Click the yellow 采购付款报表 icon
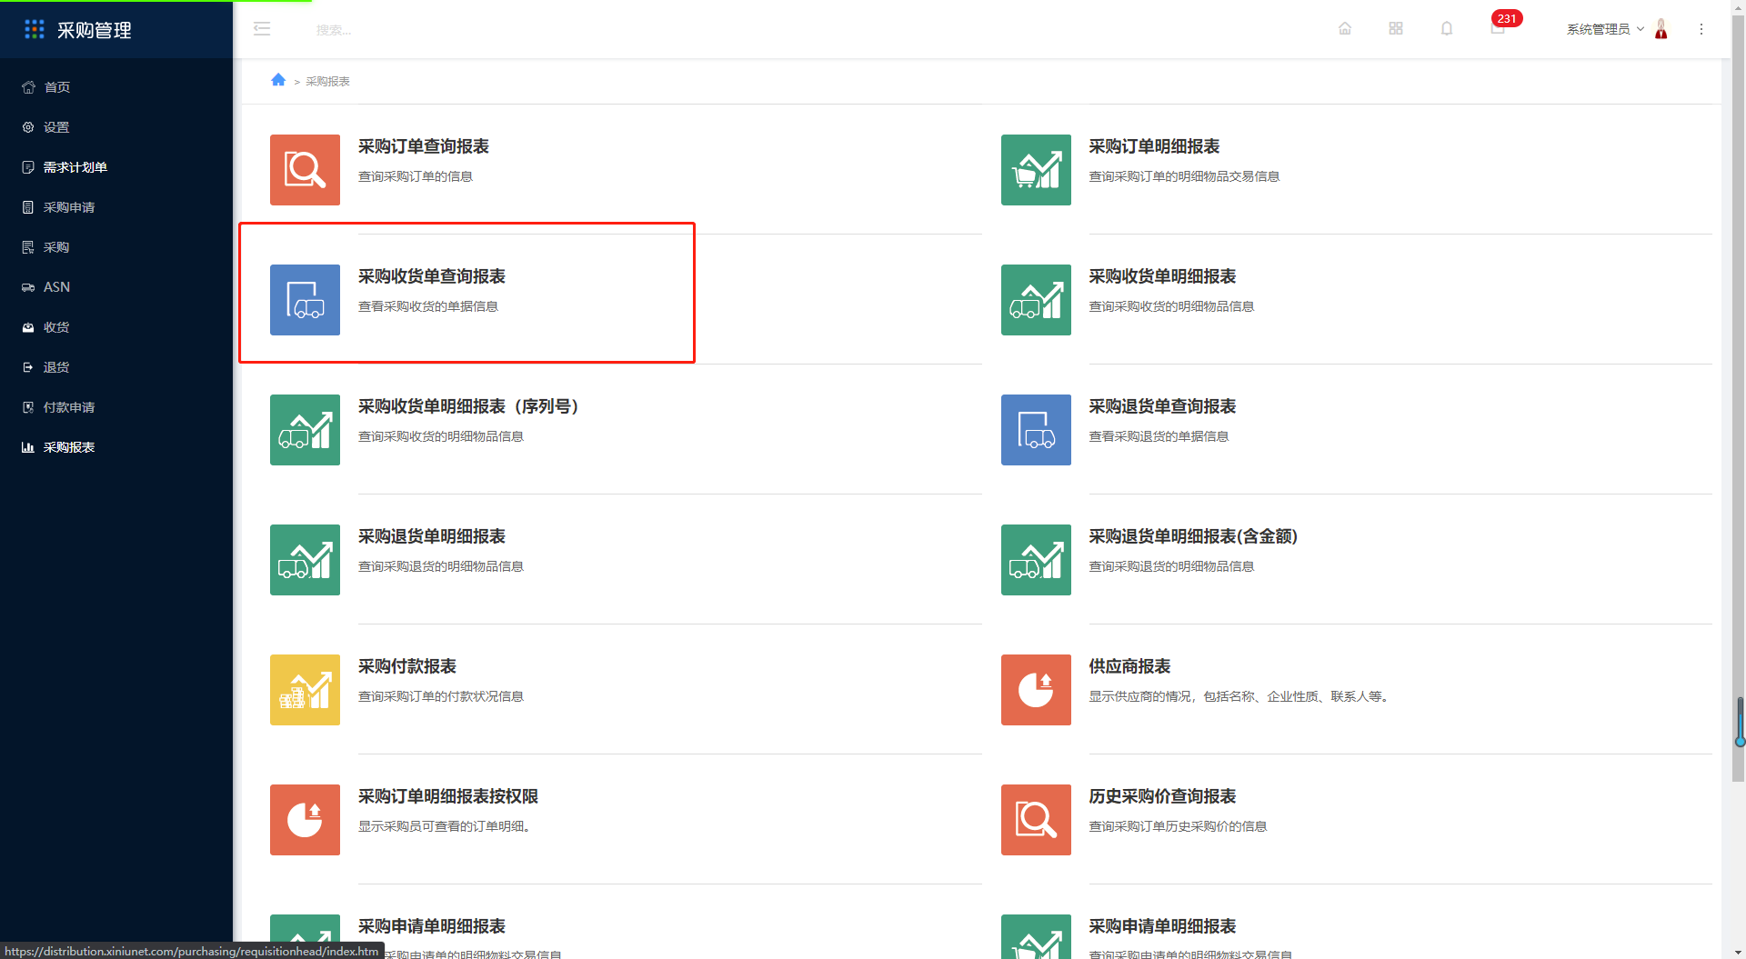 pos(305,690)
